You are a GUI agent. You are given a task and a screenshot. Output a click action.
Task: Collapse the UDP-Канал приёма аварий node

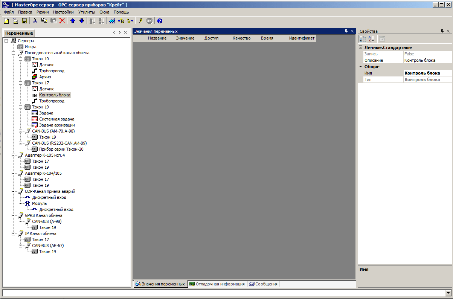14,192
